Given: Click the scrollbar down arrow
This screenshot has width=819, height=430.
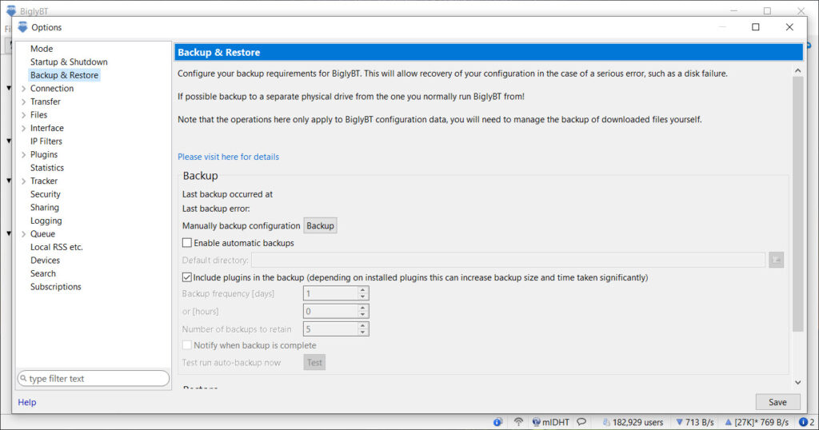Looking at the screenshot, I should [797, 383].
